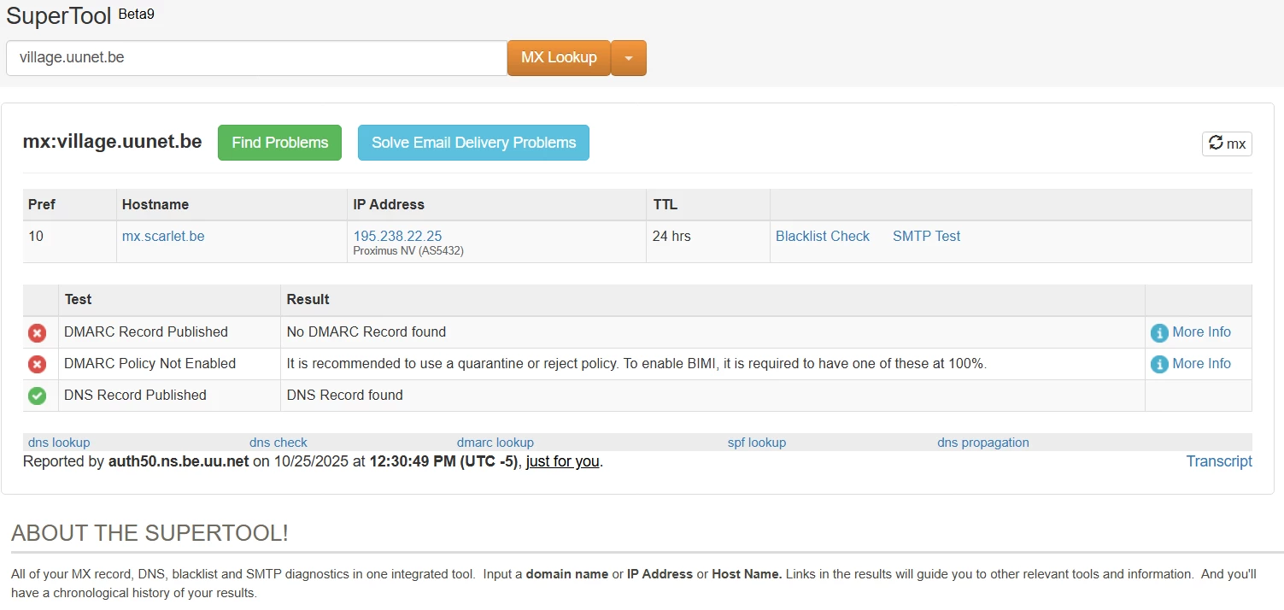Click info icon for DMARC Record Published row
1284x610 pixels.
1159,333
